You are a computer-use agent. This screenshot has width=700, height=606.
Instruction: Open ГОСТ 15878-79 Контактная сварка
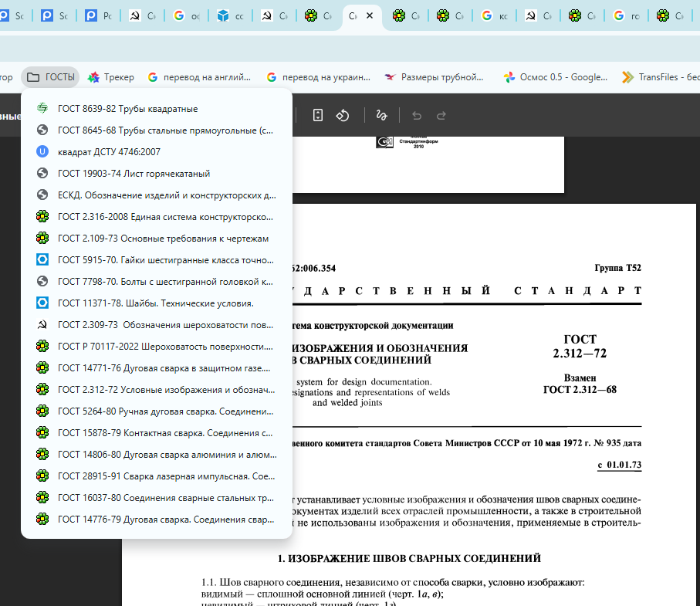157,433
